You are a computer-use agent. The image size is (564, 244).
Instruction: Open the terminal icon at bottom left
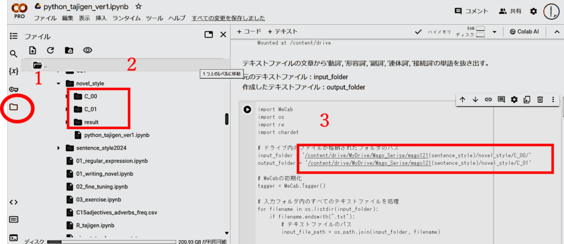point(14,238)
